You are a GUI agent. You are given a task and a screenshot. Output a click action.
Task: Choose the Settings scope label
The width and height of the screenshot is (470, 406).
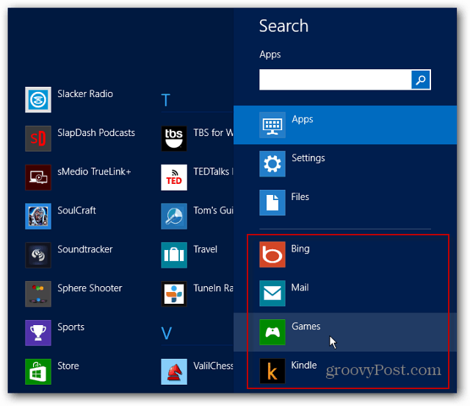pos(308,158)
